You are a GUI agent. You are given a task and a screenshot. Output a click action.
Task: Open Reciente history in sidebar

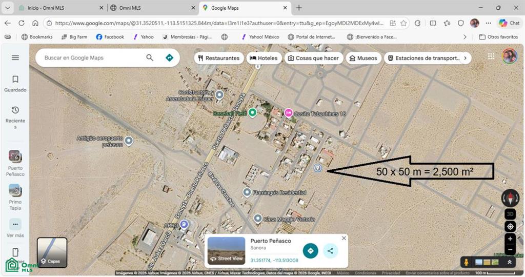(x=15, y=110)
